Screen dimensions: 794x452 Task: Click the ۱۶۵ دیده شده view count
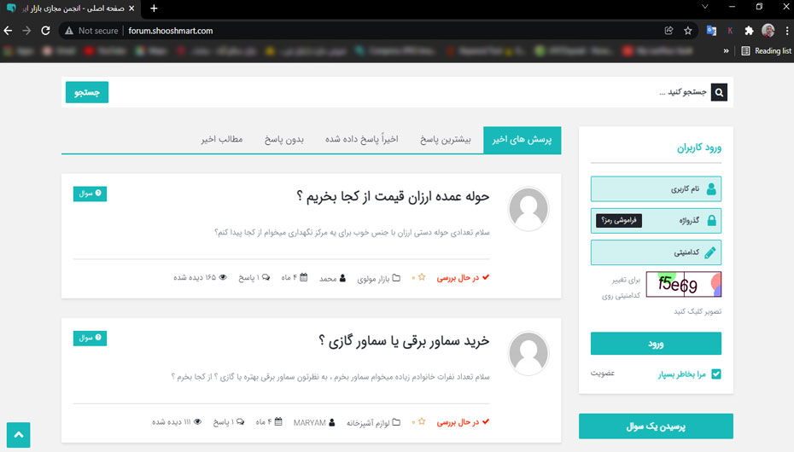(x=200, y=278)
